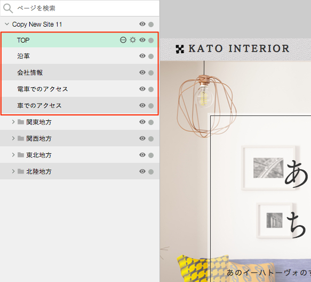
Task: Click the 関西地方 folder icon
Action: click(21, 138)
